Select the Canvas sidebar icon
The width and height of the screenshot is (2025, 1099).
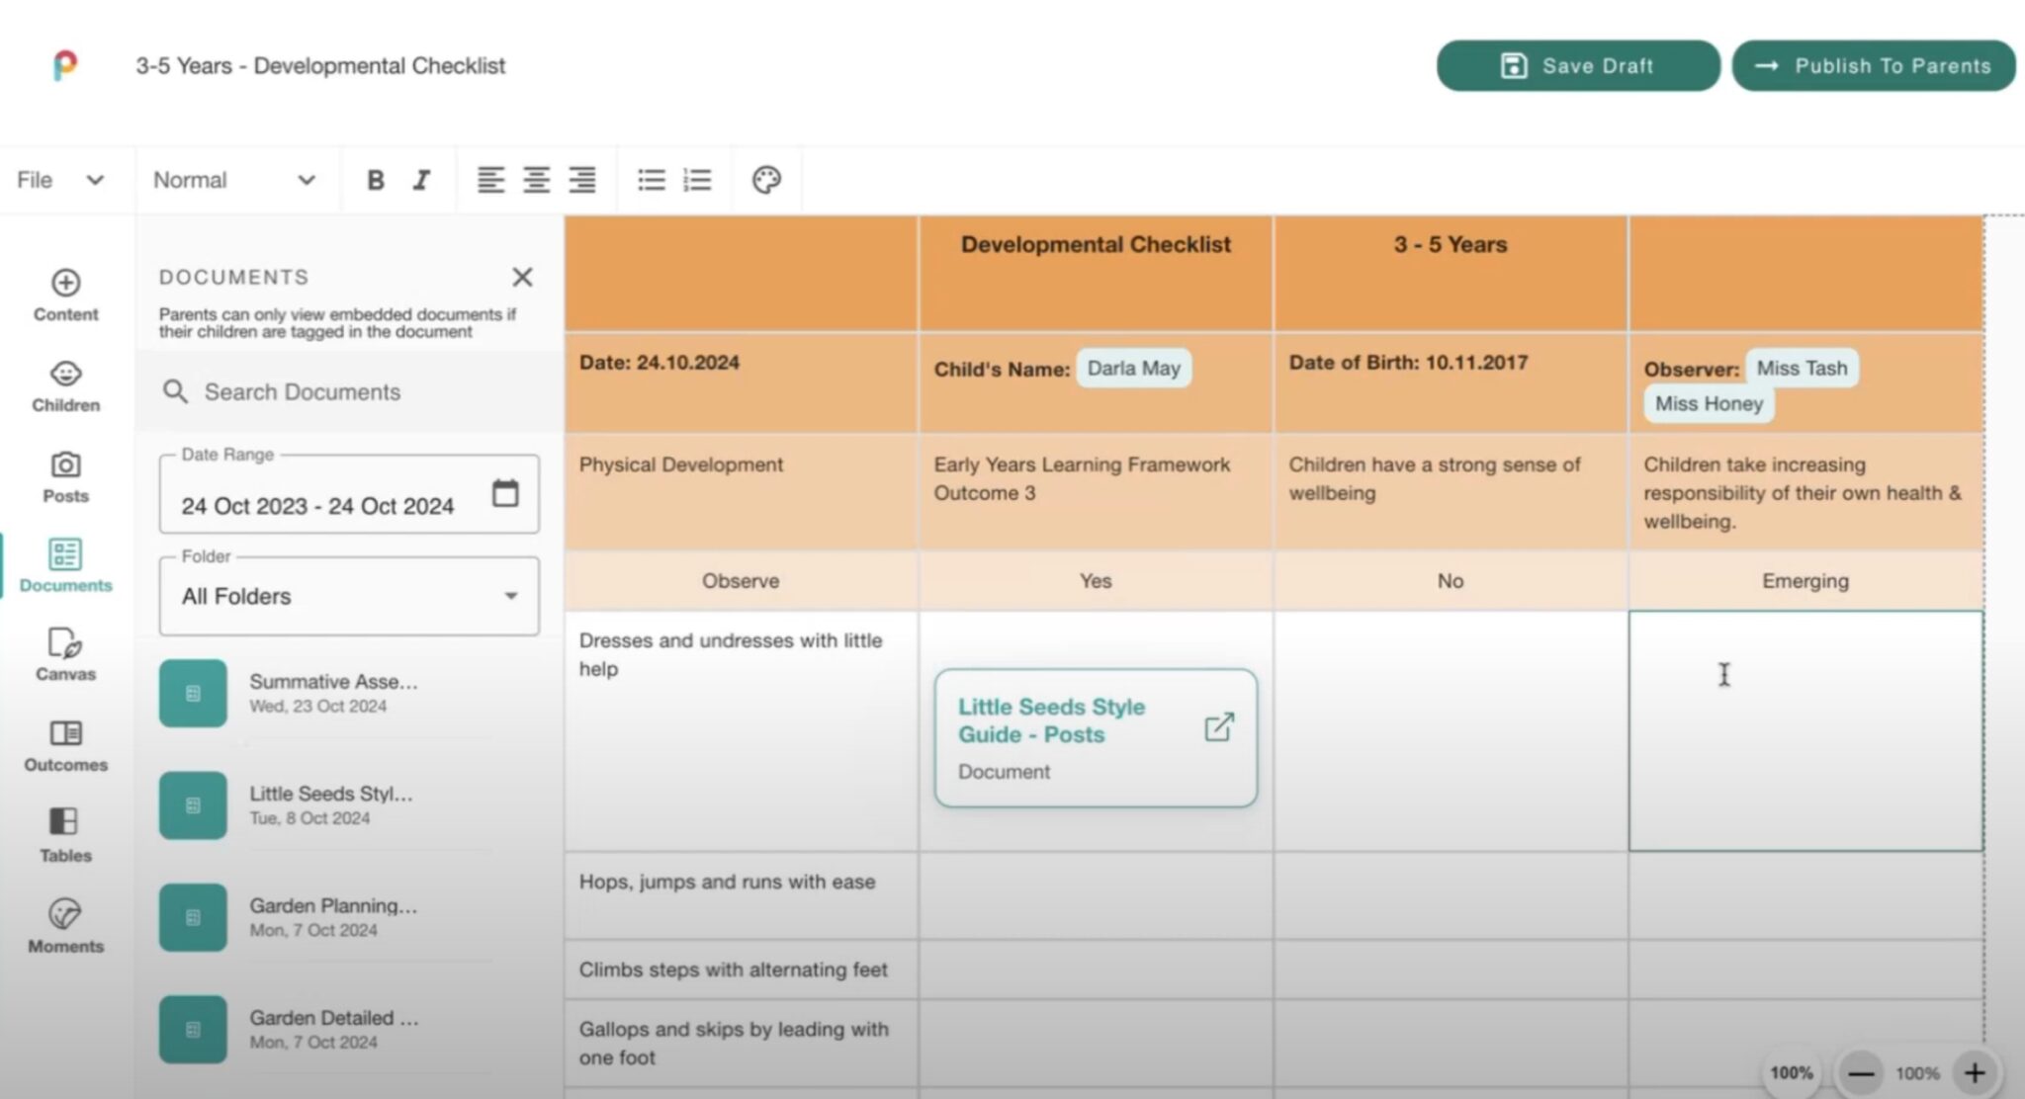64,652
